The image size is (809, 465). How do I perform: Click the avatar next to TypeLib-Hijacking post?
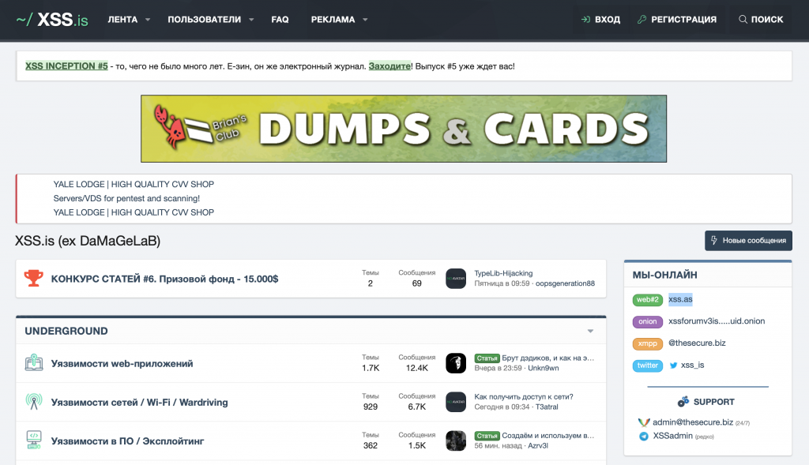click(x=456, y=278)
